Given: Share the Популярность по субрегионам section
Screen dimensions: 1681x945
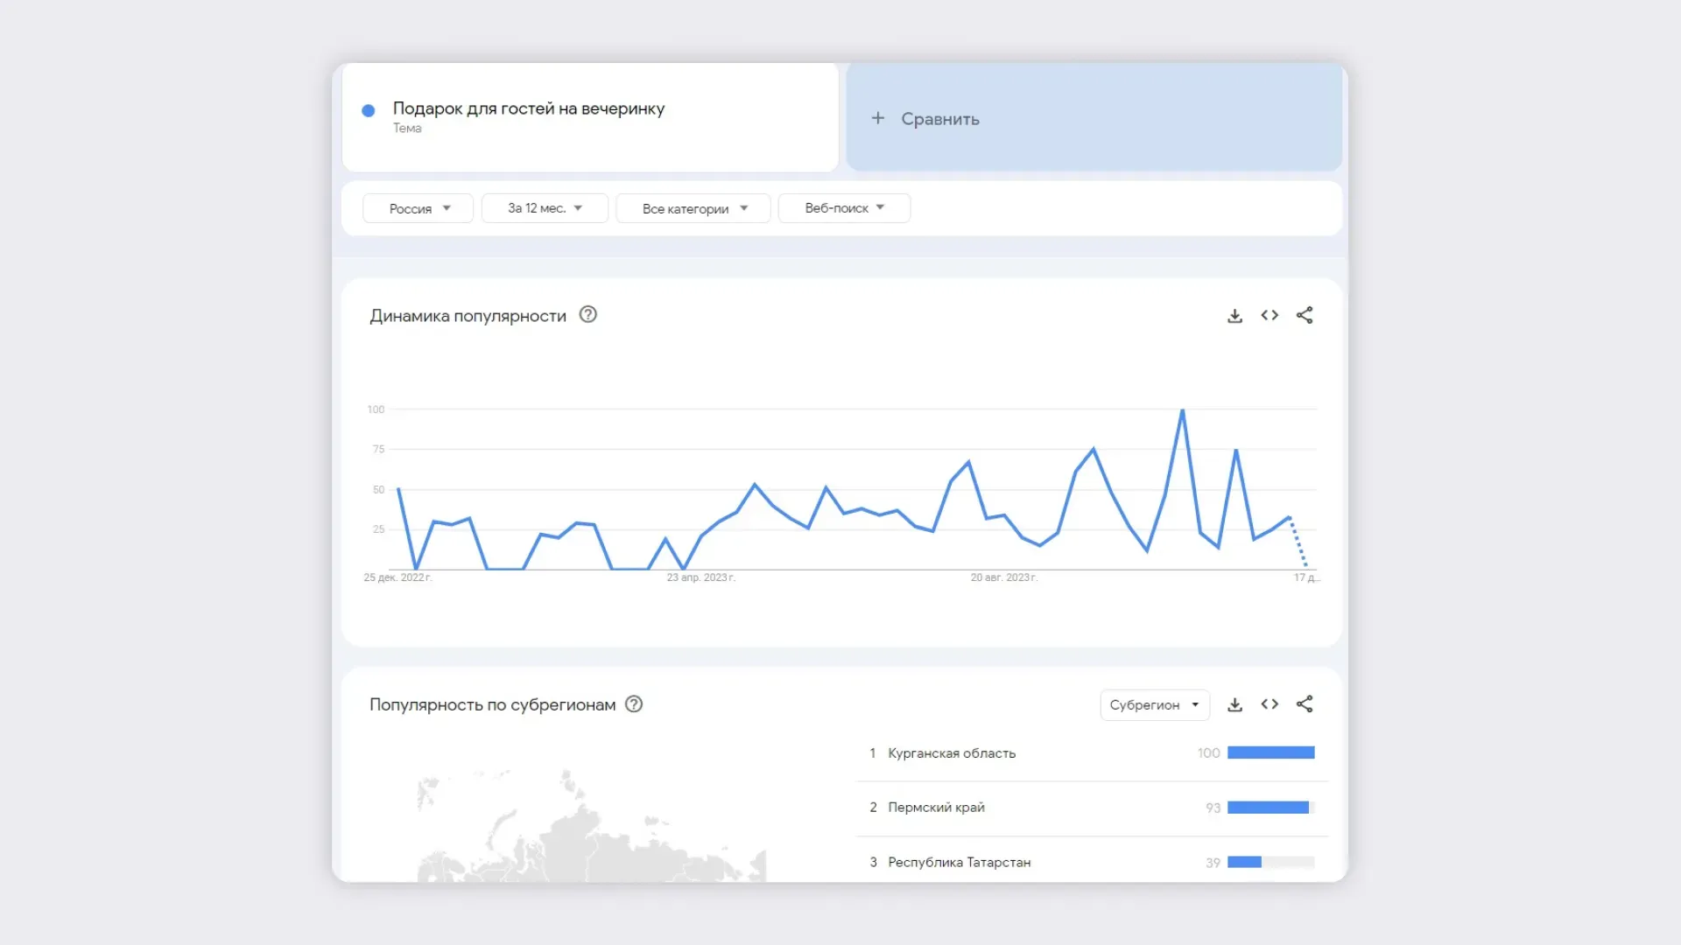Looking at the screenshot, I should coord(1304,704).
